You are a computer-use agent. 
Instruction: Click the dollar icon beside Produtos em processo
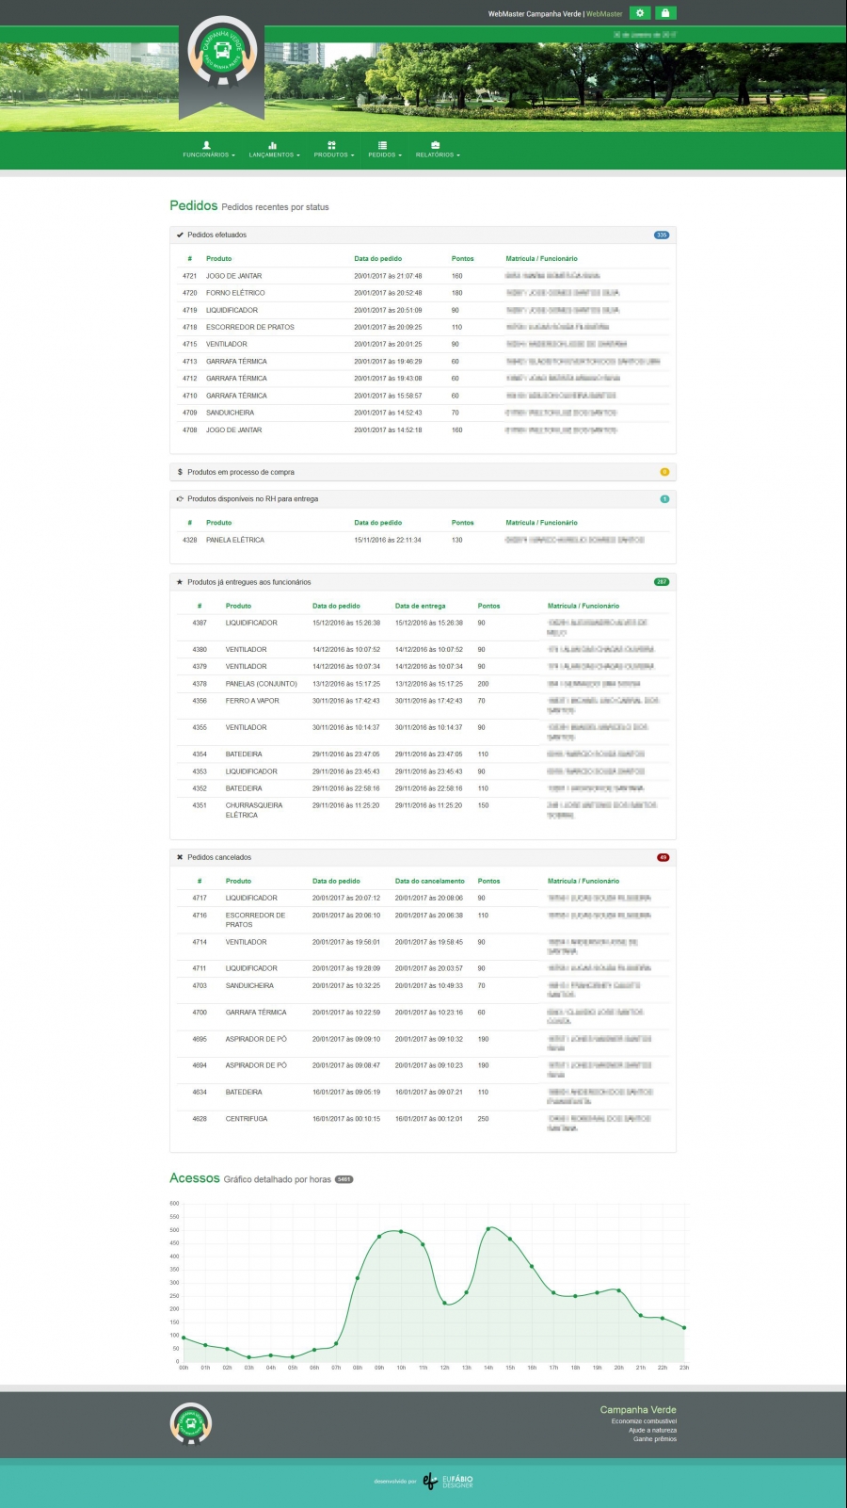click(180, 472)
